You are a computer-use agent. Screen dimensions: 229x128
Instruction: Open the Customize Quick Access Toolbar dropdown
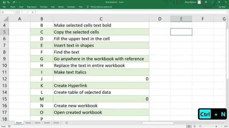coord(19,2)
